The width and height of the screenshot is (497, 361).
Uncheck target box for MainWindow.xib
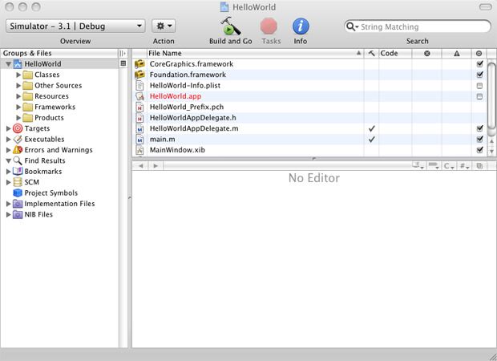(479, 150)
